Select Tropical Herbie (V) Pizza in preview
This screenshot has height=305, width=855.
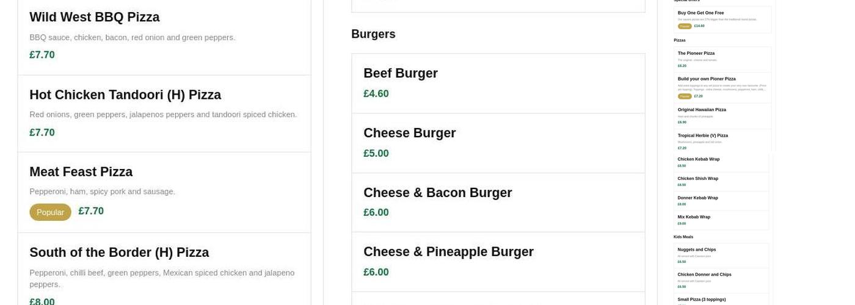tap(702, 135)
